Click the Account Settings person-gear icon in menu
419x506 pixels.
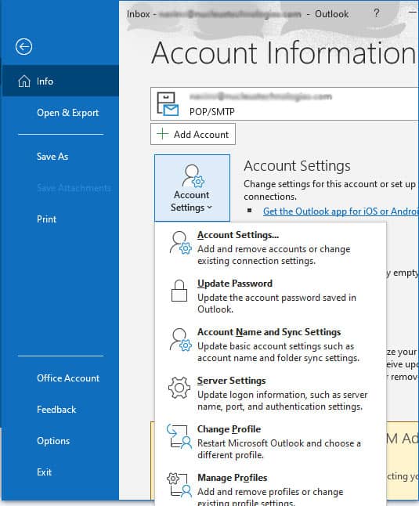[180, 243]
